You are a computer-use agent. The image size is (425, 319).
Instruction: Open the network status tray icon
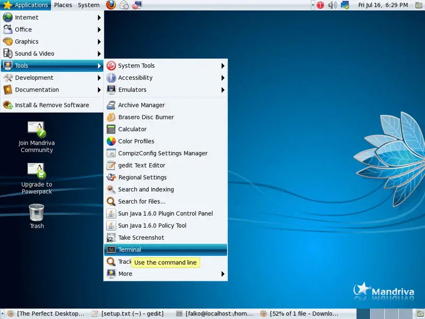(x=345, y=5)
